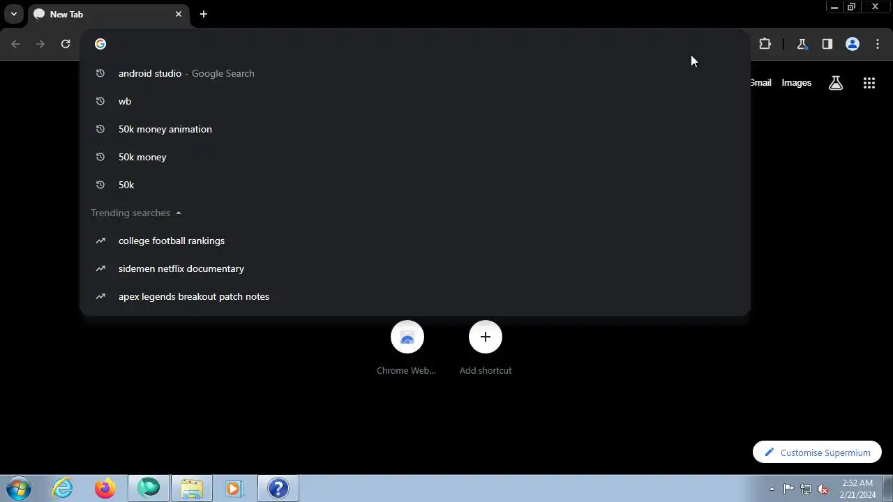Choose the '50k money' suggestion
The height and width of the screenshot is (502, 893).
click(x=415, y=157)
